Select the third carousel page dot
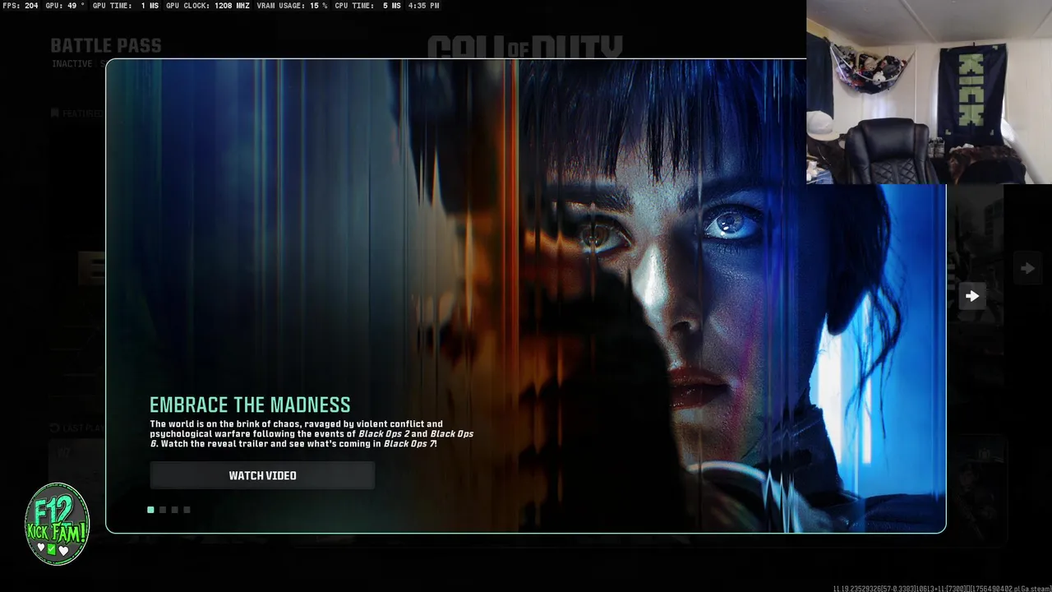The image size is (1052, 592). (x=174, y=510)
